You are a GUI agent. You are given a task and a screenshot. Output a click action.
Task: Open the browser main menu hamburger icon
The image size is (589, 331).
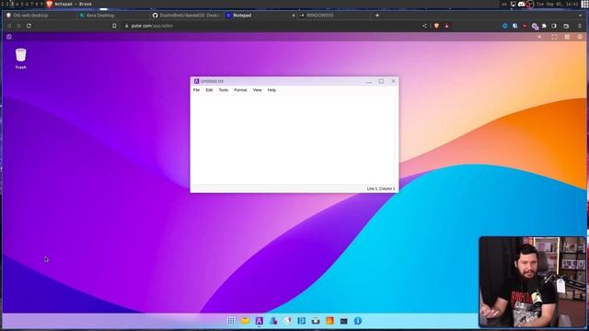tap(580, 26)
